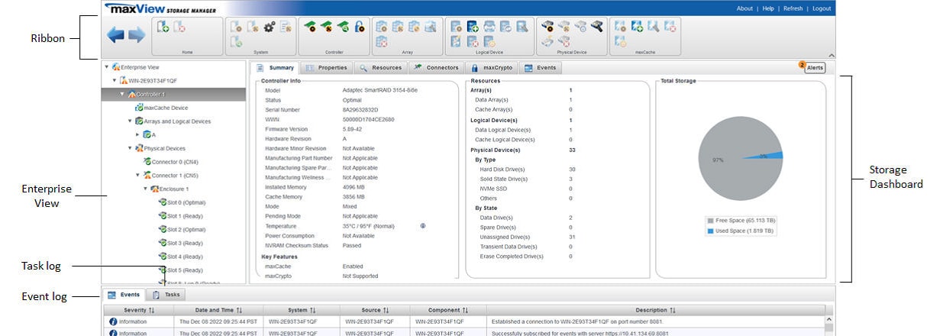946x336 pixels.
Task: Click the Delete system icon in Home group
Action: click(x=179, y=27)
